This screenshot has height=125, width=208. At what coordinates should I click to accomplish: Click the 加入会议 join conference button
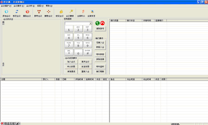[71, 62]
